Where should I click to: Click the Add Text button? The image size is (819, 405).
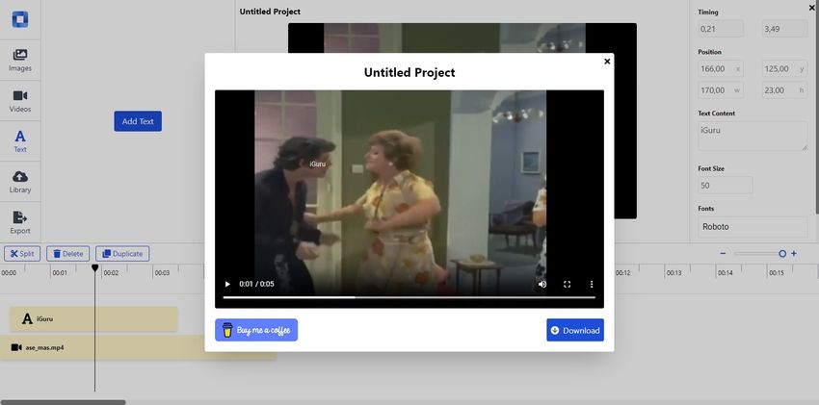(138, 121)
